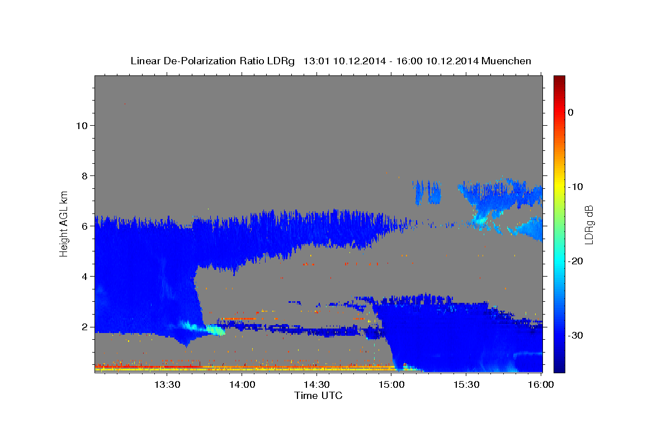This screenshot has width=671, height=447.
Task: Click the 13:30 time tick label
Action: [167, 385]
